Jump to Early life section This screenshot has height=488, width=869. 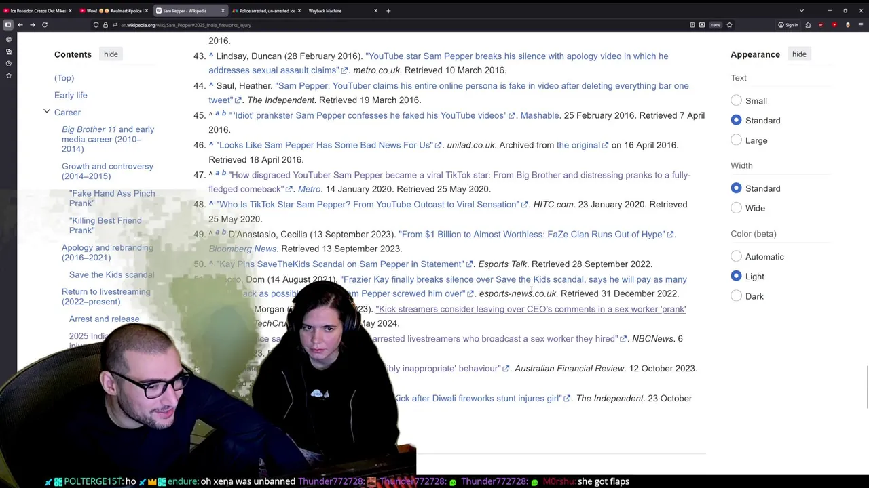coord(71,95)
